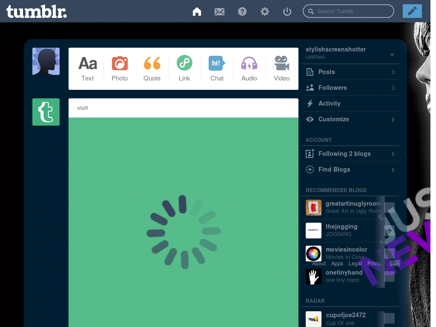Expand the stylishscreenshotter blog dropdown
Image resolution: width=436 pixels, height=327 pixels.
tap(392, 54)
